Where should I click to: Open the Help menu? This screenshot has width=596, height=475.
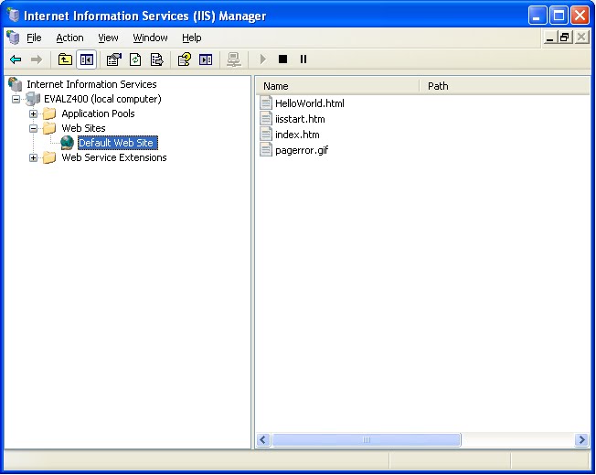[192, 38]
